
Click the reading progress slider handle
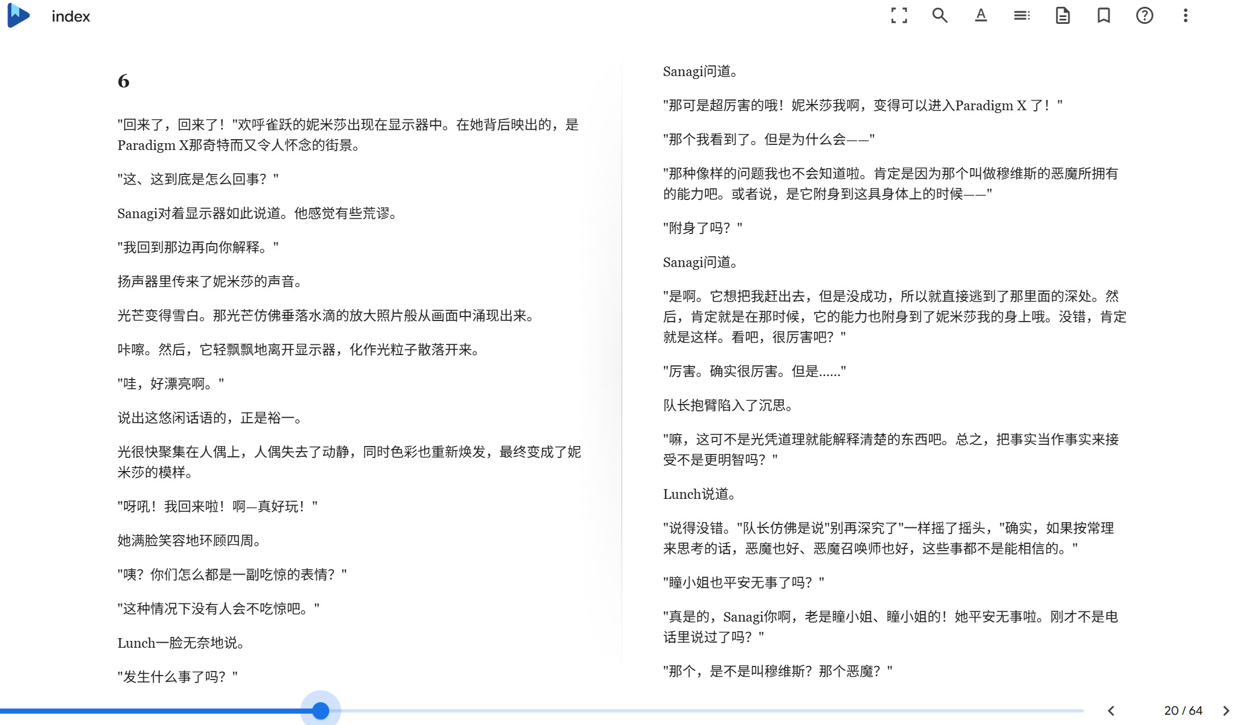(x=321, y=710)
